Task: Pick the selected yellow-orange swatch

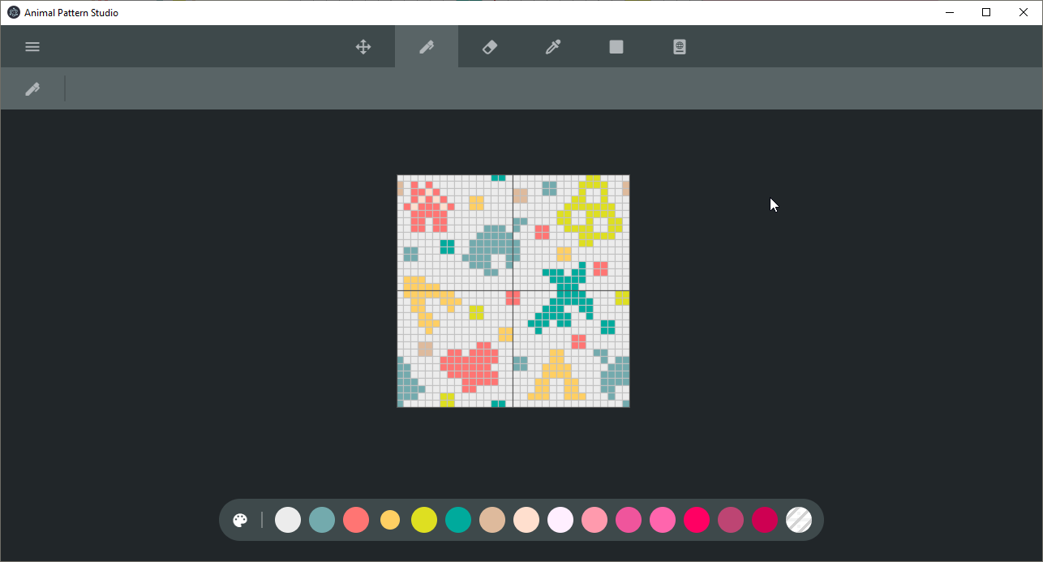Action: tap(390, 520)
